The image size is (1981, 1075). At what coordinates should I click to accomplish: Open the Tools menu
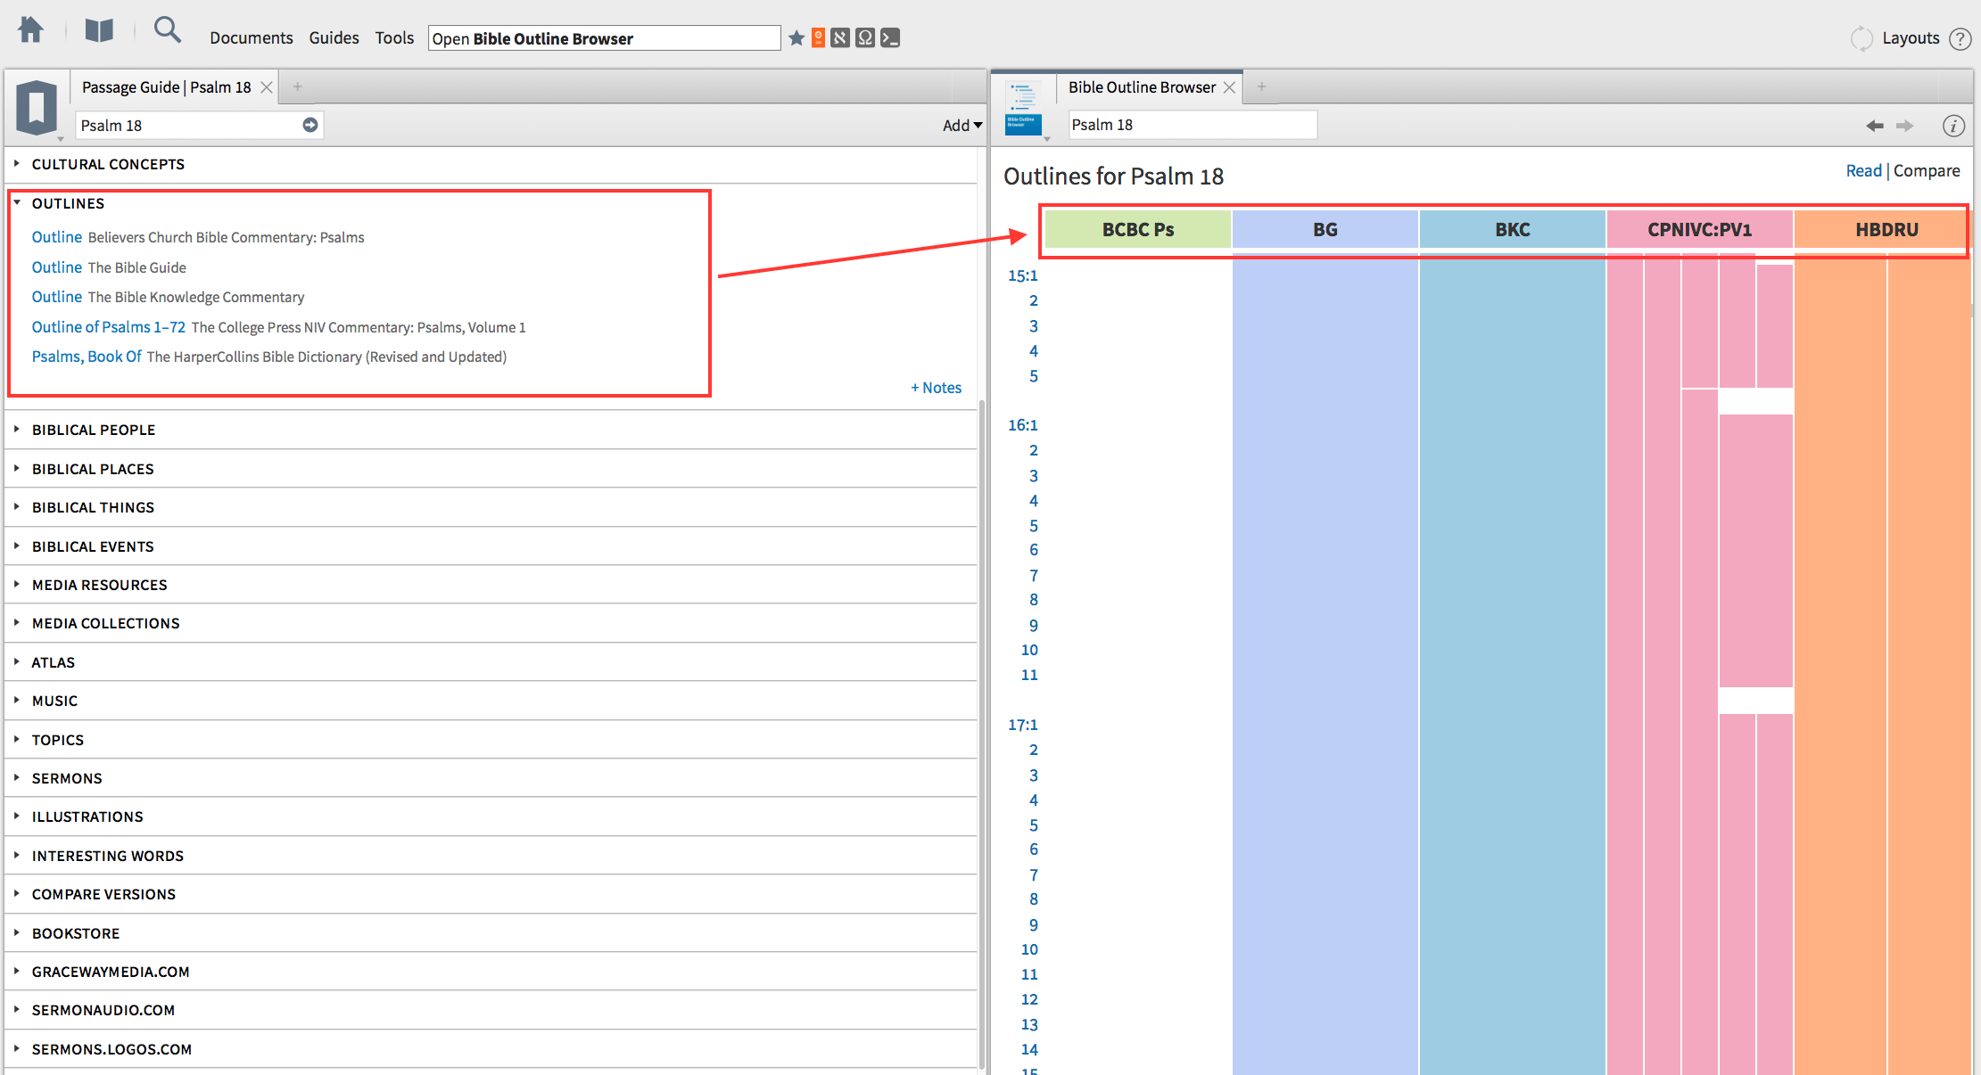[394, 37]
